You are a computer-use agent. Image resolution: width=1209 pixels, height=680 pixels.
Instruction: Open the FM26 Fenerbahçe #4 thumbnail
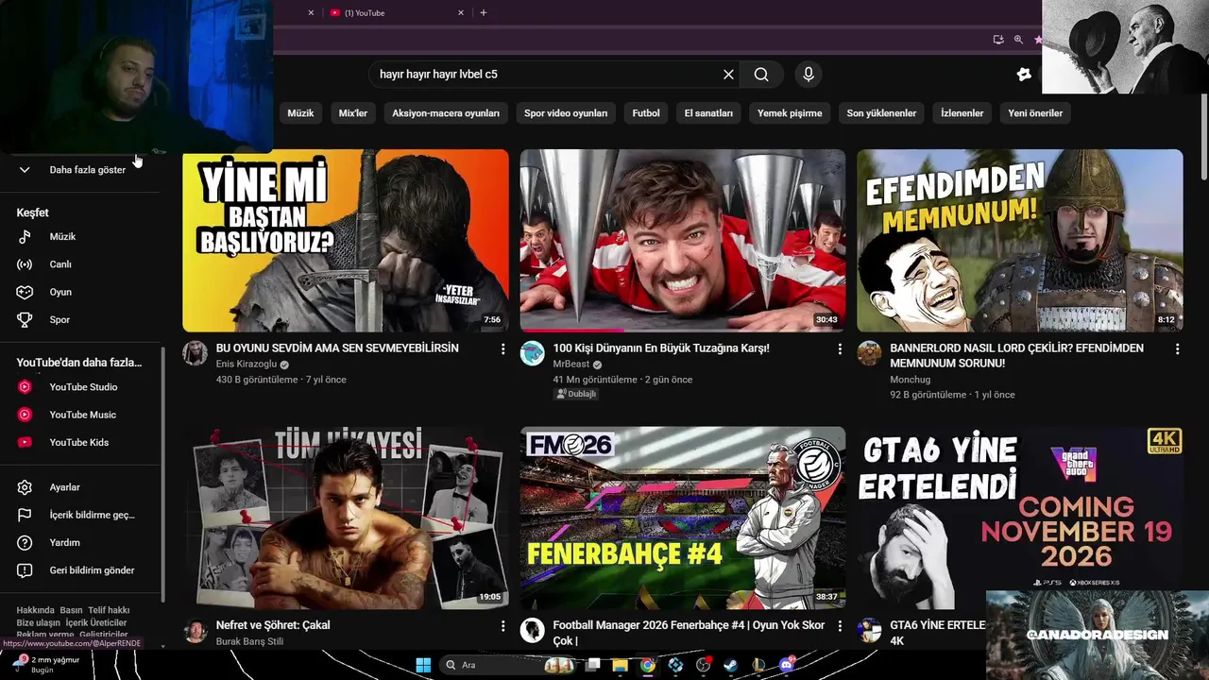[683, 518]
